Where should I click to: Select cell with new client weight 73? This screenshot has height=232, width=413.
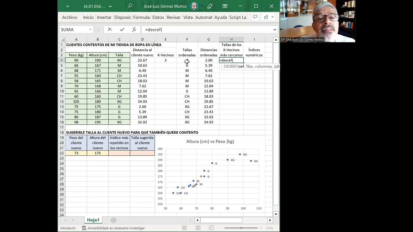(76, 153)
